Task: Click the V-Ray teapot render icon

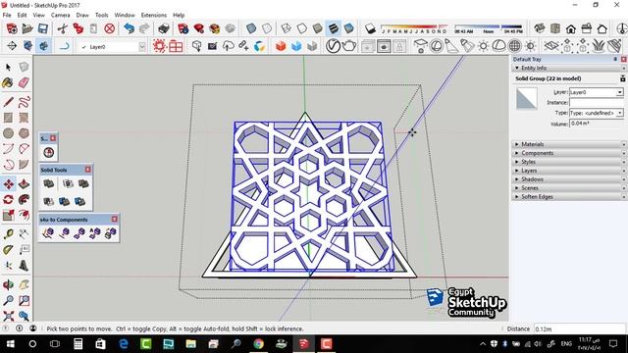Action: coord(349,46)
